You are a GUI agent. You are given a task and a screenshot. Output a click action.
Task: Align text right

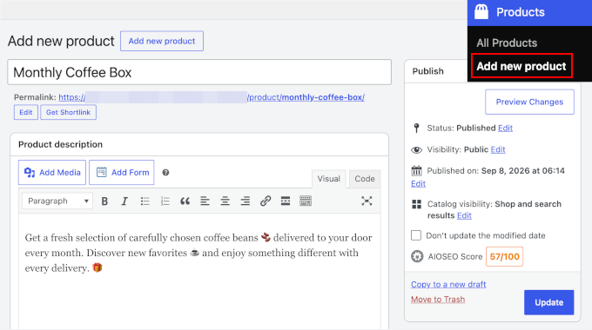click(245, 201)
